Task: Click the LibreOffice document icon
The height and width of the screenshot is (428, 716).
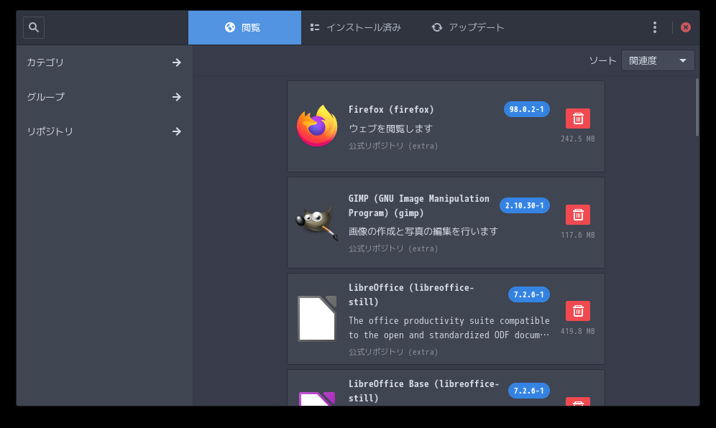Action: 317,319
